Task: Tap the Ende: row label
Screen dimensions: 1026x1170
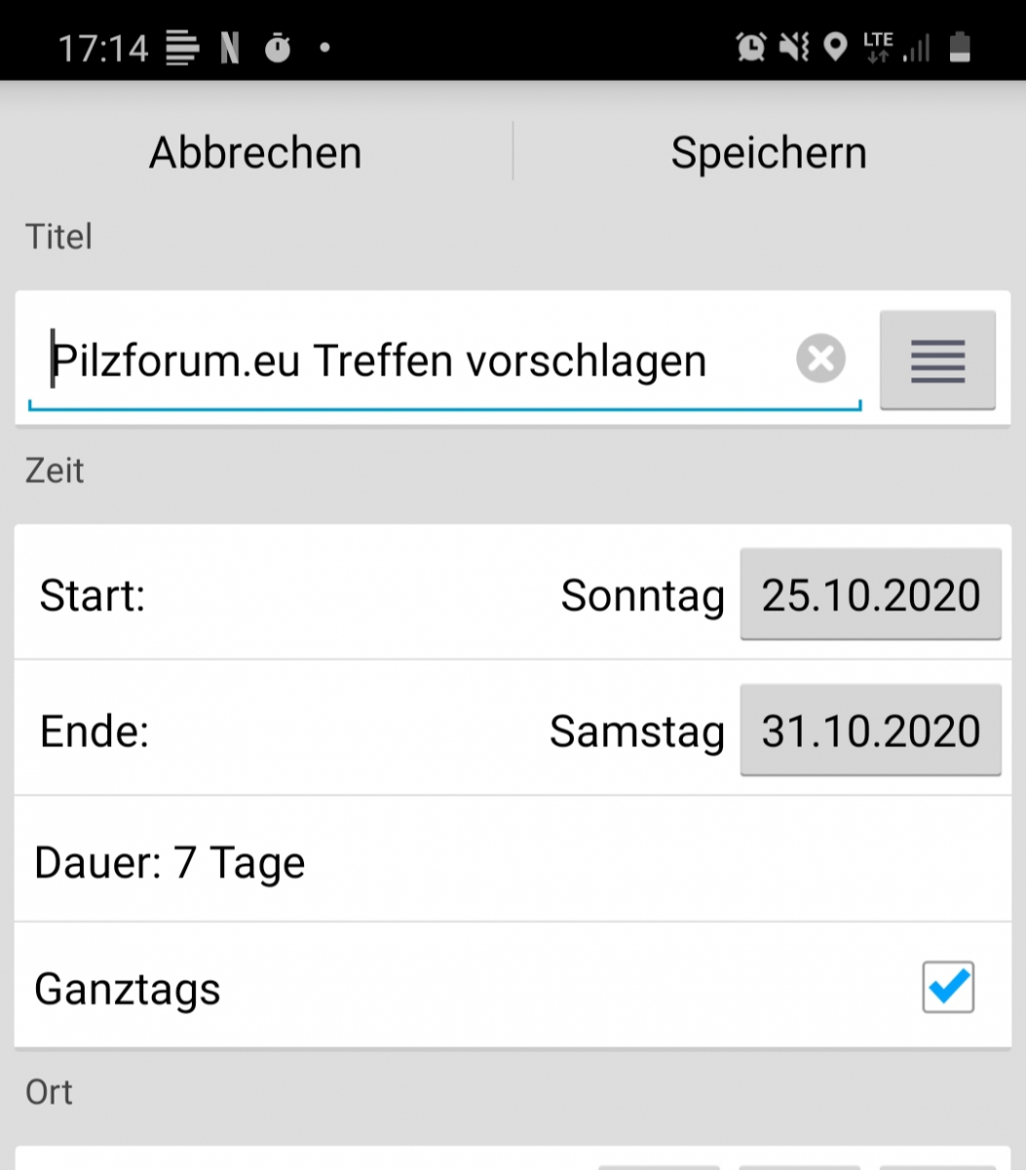Action: tap(95, 731)
